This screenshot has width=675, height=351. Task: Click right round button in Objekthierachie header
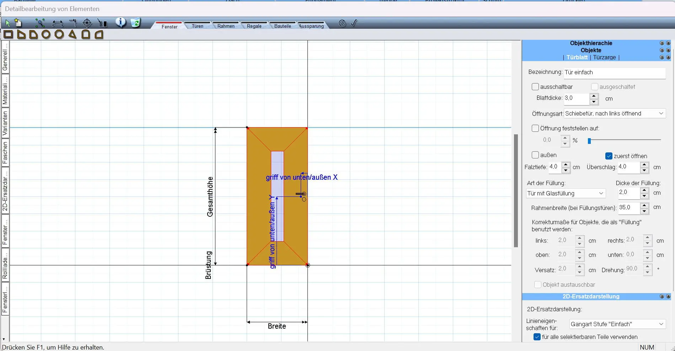(668, 43)
